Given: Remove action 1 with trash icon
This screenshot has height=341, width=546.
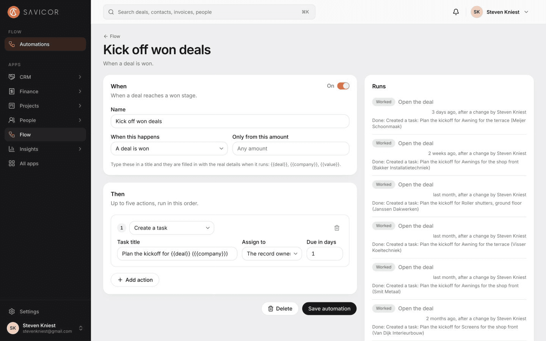Looking at the screenshot, I should click(x=337, y=228).
